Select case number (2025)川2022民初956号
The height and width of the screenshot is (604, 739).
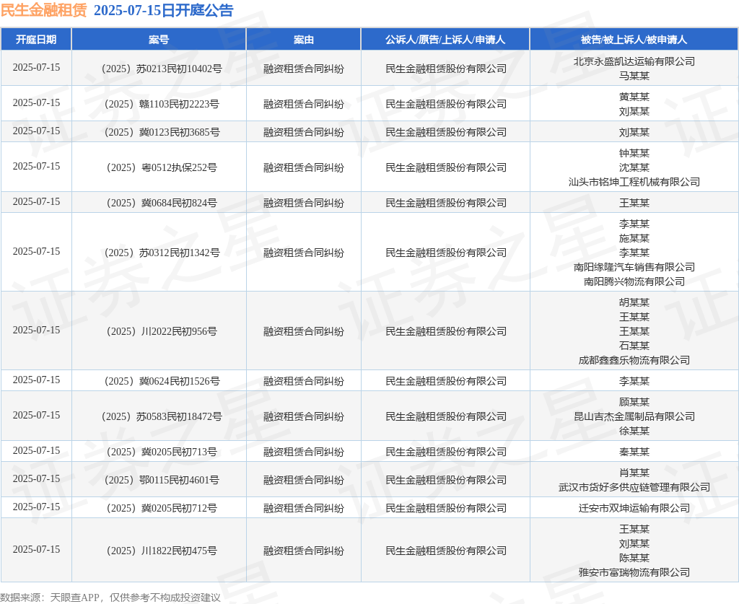pyautogui.click(x=162, y=331)
